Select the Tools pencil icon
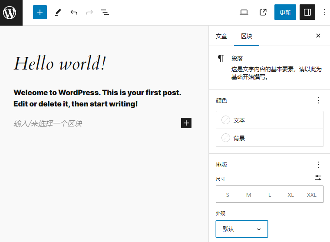This screenshot has height=242, width=330. tap(58, 12)
